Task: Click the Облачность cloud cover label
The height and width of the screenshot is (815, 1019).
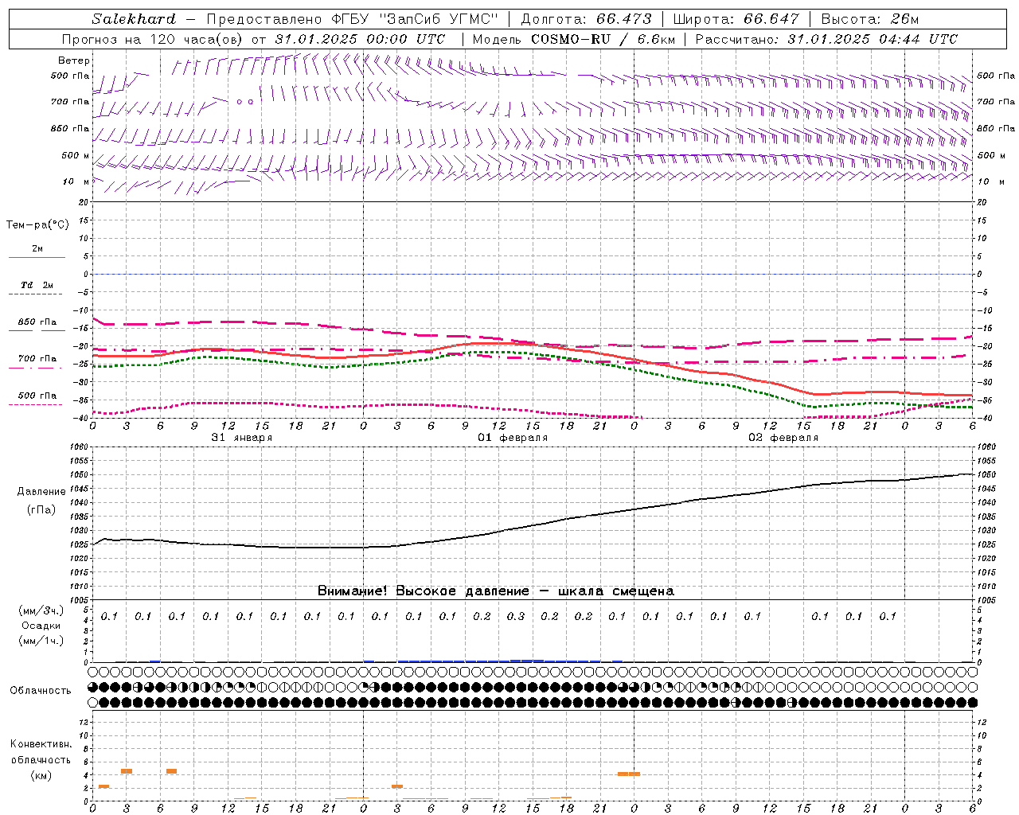Action: click(x=40, y=691)
